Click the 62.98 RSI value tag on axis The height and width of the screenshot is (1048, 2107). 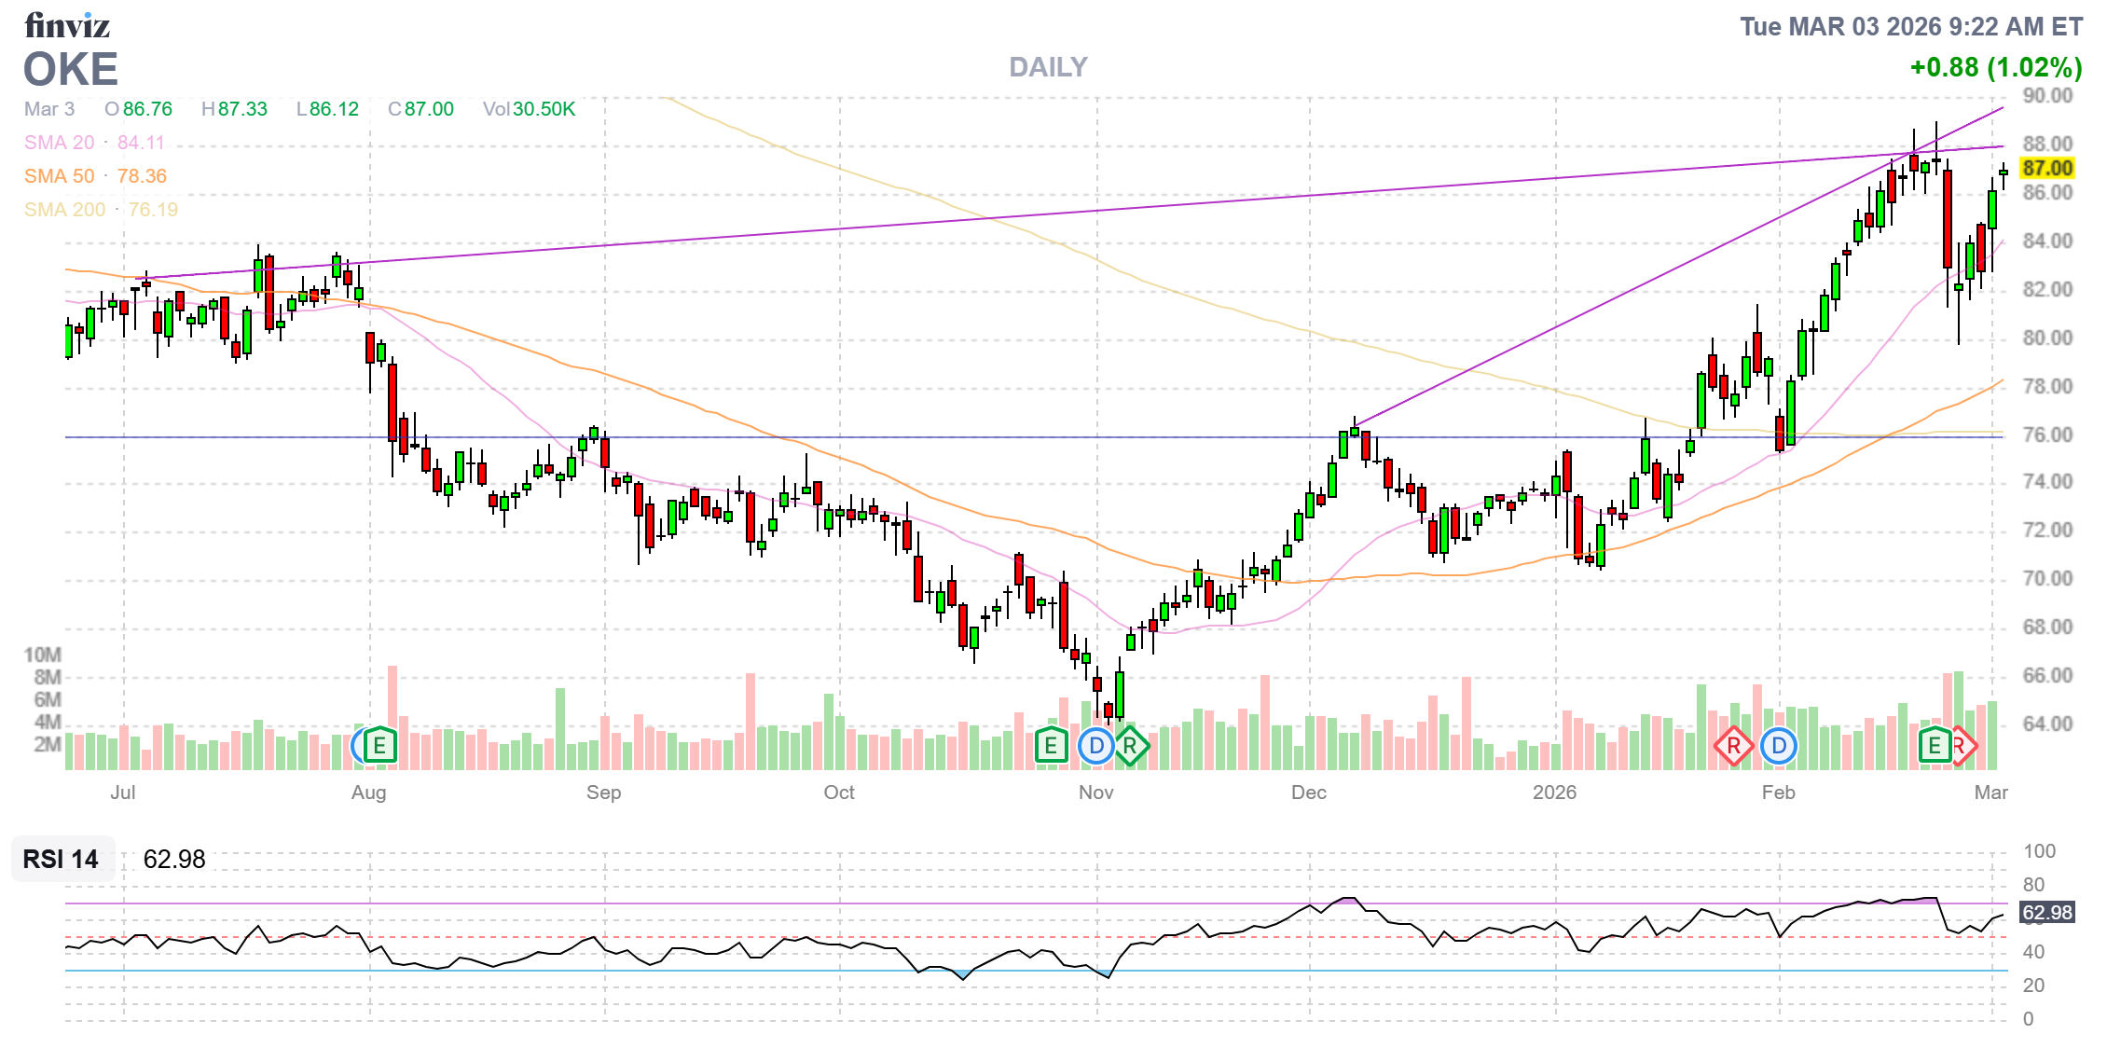point(2047,913)
